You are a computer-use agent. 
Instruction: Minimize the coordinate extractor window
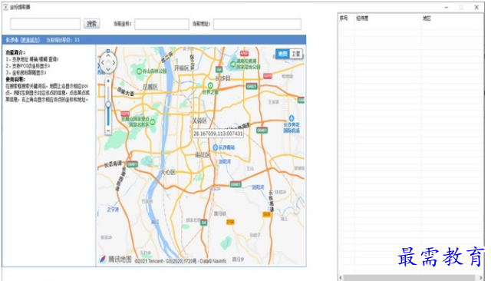[x=447, y=7]
